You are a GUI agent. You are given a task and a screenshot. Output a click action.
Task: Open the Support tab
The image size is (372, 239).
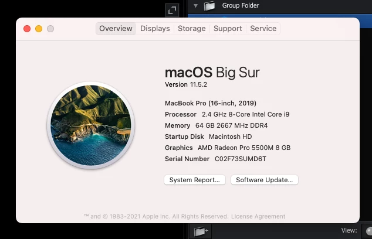click(x=228, y=29)
